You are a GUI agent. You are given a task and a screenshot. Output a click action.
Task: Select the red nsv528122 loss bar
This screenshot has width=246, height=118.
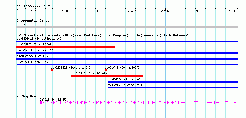(107, 76)
